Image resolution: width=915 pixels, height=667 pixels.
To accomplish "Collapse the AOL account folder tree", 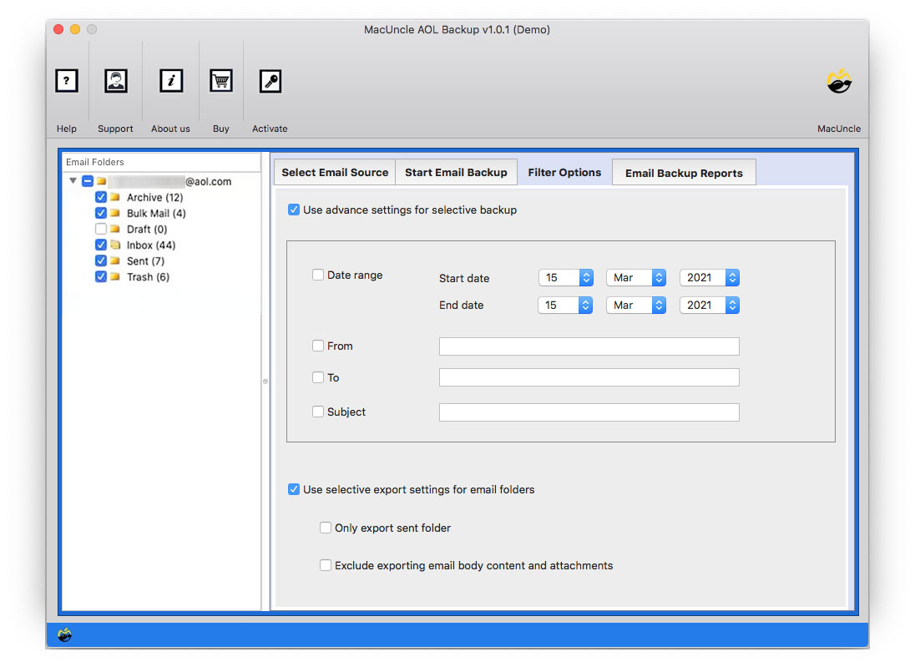I will coord(73,180).
